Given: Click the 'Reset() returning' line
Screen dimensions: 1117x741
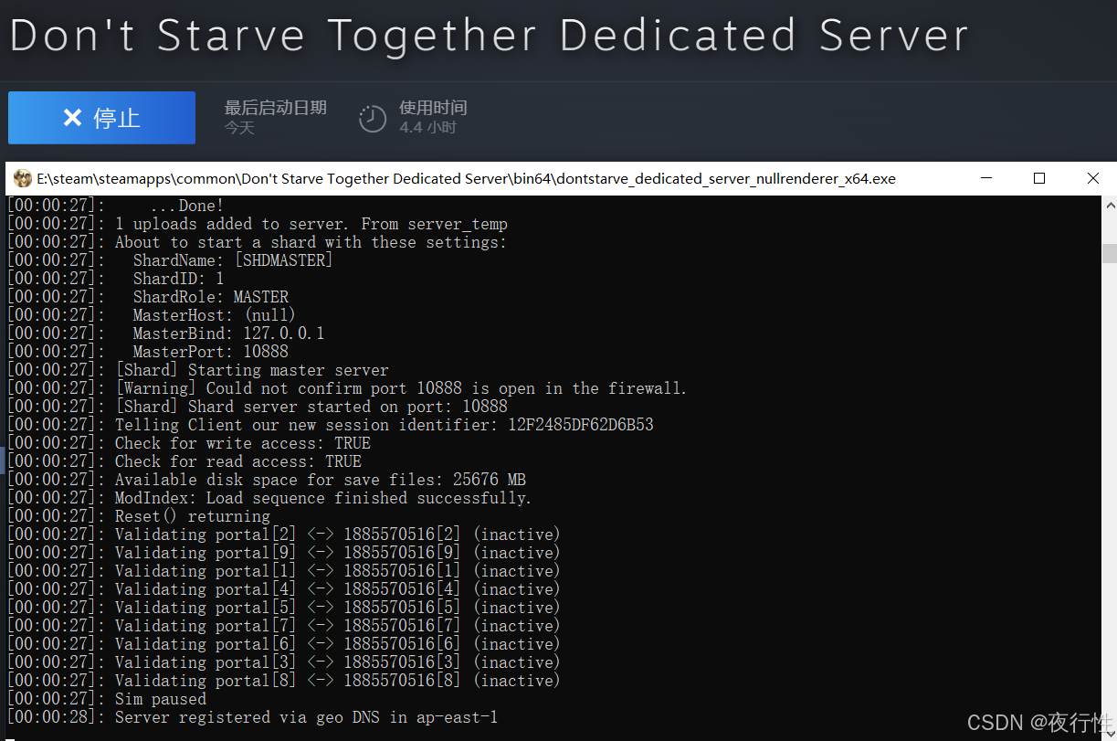Looking at the screenshot, I should [138, 516].
